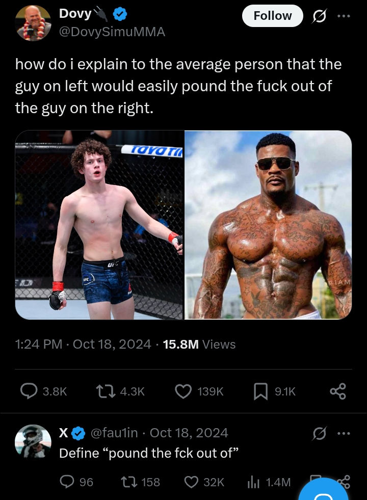Open the @DovySimuMMA profile handle
This screenshot has width=367, height=500.
tap(112, 32)
